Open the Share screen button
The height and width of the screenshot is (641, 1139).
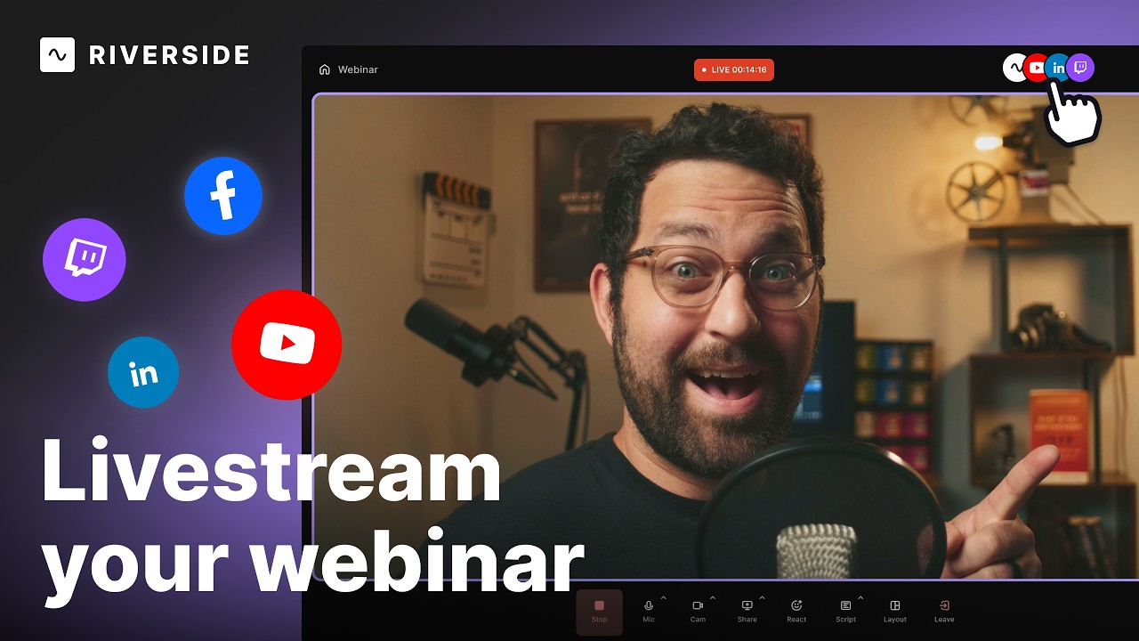click(747, 611)
